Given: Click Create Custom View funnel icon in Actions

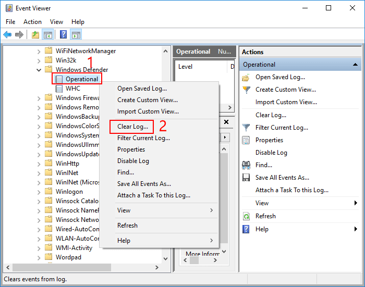Looking at the screenshot, I should (x=246, y=90).
